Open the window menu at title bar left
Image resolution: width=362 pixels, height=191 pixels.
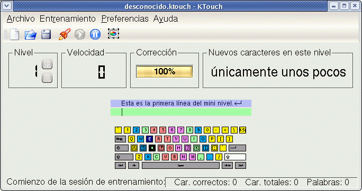point(6,6)
